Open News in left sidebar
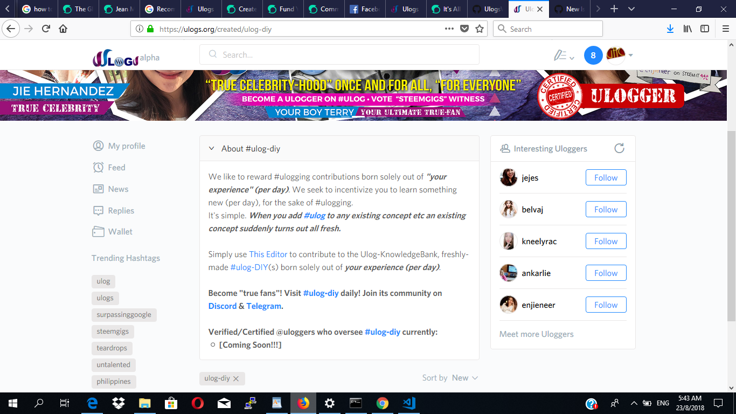This screenshot has height=414, width=736. point(110,189)
